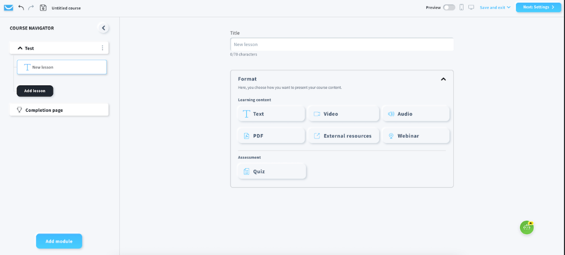This screenshot has height=255, width=565.
Task: Click the COURSE NAVIGATOR heading
Action: (x=32, y=28)
